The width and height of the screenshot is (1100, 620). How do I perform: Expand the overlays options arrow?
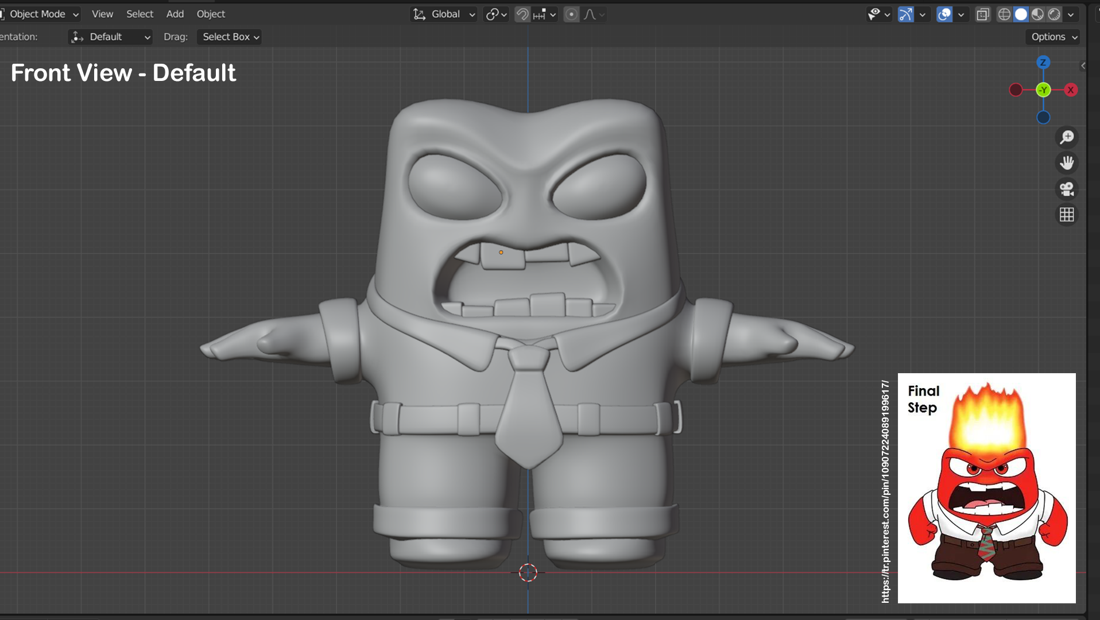[960, 14]
